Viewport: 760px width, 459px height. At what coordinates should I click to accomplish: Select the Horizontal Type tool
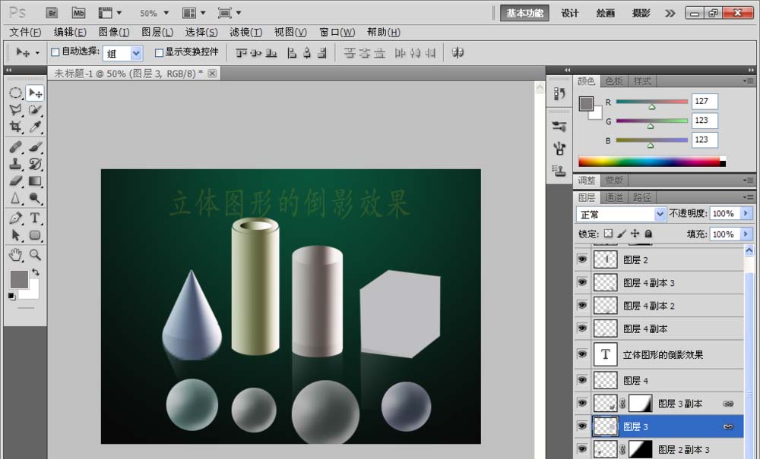35,218
